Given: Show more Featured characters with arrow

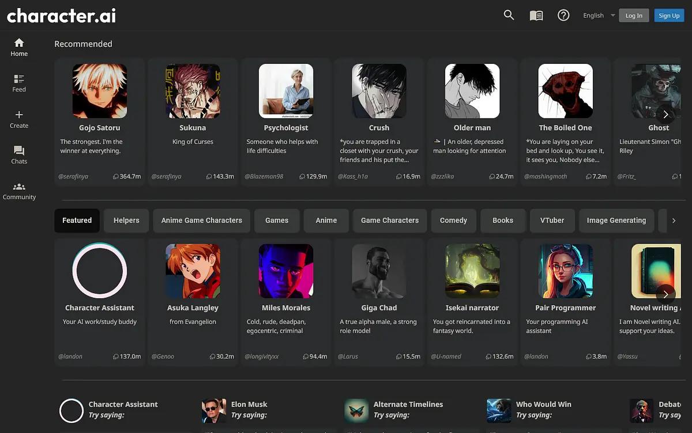Looking at the screenshot, I should click(665, 294).
